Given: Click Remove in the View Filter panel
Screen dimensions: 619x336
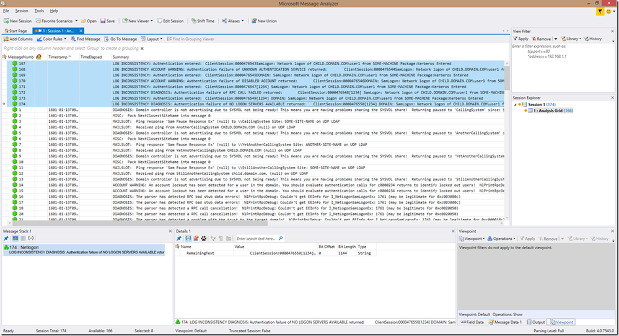Looking at the screenshot, I should click(541, 38).
